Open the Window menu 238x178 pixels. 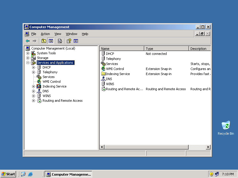click(71, 34)
